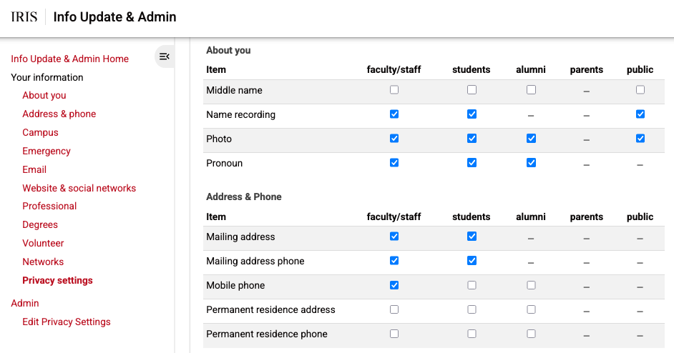Click the Info Update & Admin title
Image resolution: width=674 pixels, height=353 pixels.
point(114,16)
